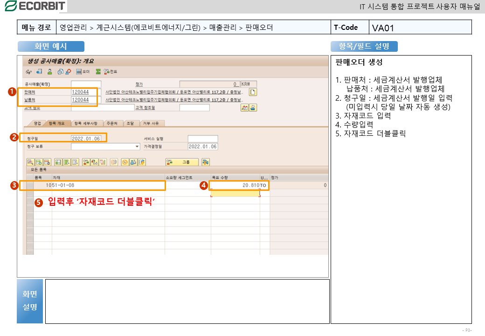The height and width of the screenshot is (336, 485).
Task: Click the 납품처 label link
Action: [30, 100]
